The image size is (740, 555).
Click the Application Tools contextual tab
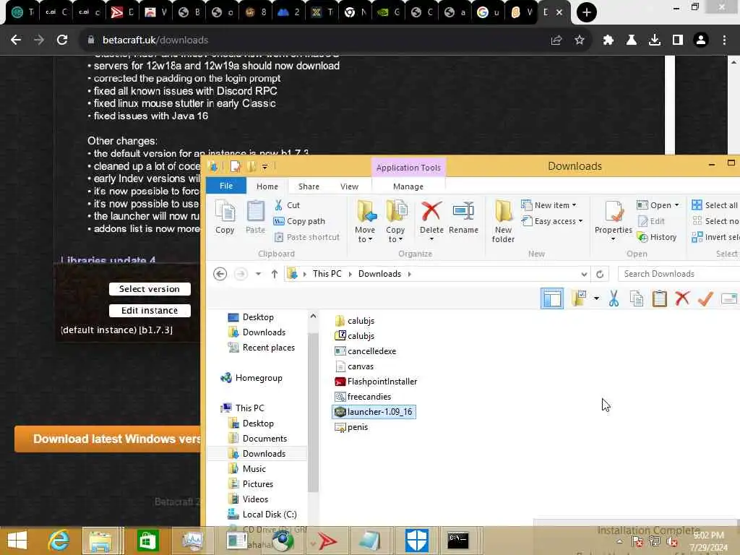pos(408,168)
